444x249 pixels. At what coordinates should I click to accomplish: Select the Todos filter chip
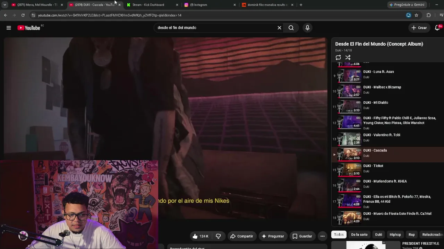click(x=339, y=234)
